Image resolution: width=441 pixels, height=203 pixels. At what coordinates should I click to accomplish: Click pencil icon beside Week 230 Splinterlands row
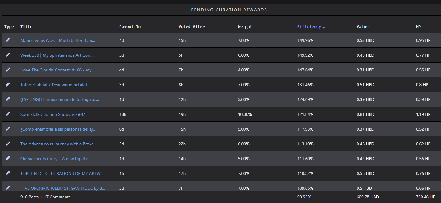click(8, 55)
